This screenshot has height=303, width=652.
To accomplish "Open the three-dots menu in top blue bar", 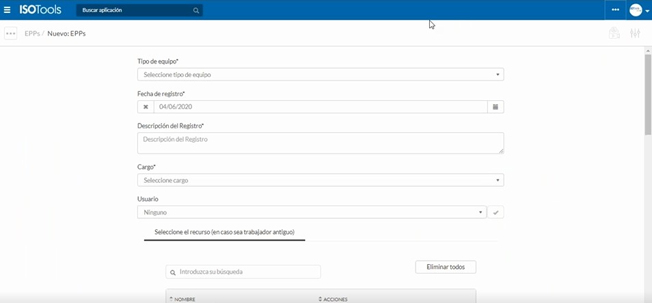I will tap(615, 10).
